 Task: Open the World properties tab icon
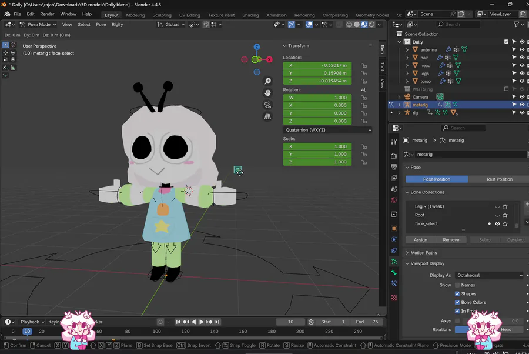[x=394, y=200]
